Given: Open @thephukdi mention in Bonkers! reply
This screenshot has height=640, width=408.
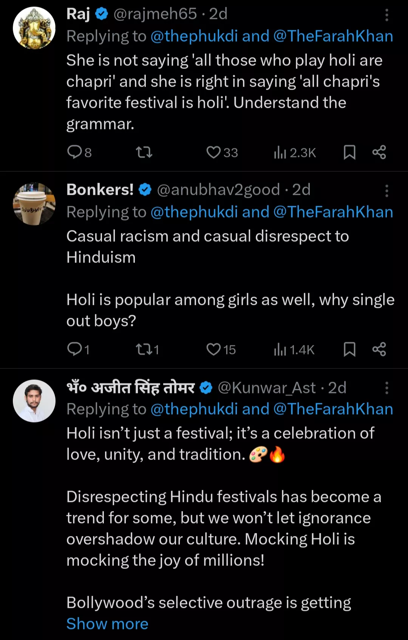Looking at the screenshot, I should point(194,212).
